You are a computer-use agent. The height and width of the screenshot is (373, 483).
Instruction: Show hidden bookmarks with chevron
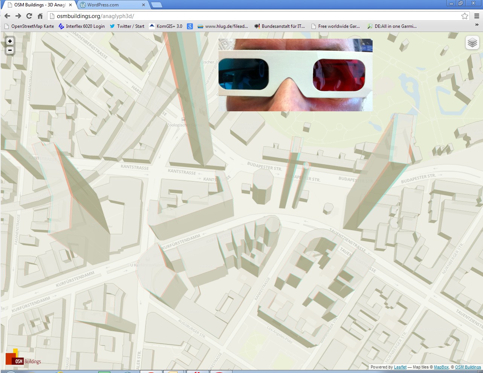(477, 25)
